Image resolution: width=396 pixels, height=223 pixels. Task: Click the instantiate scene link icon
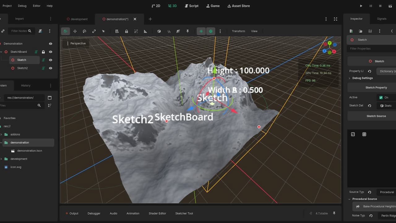[x=3, y=31]
